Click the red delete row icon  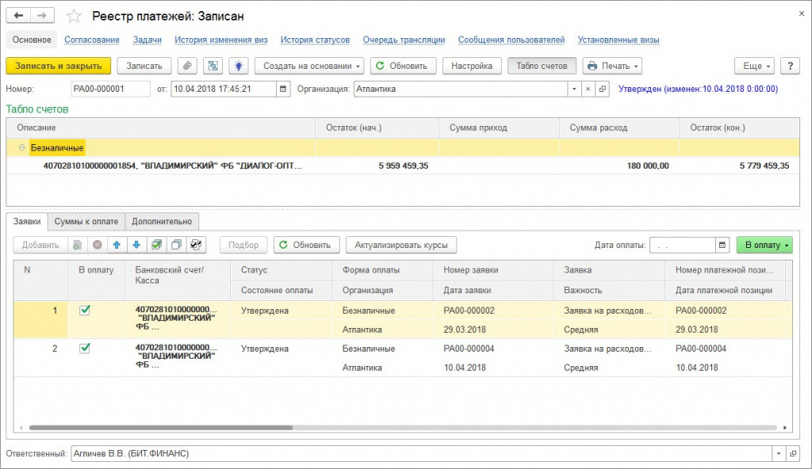[98, 245]
